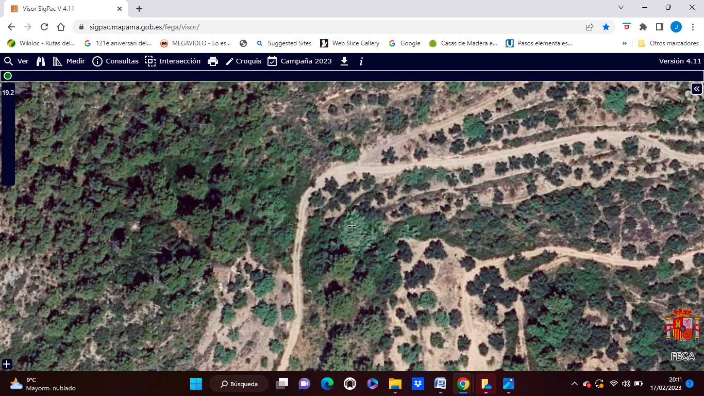704x396 pixels.
Task: Start the Croquis pencil tool
Action: point(244,61)
